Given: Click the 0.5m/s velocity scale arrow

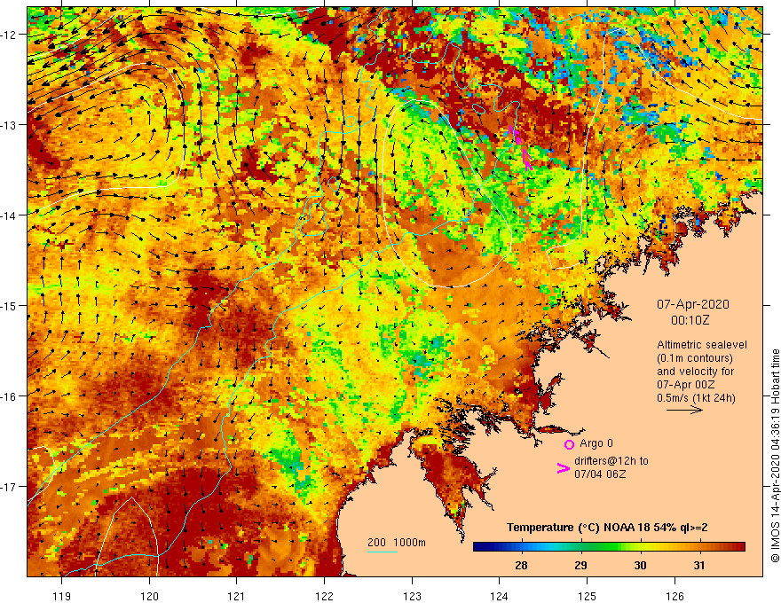Looking at the screenshot, I should 684,410.
